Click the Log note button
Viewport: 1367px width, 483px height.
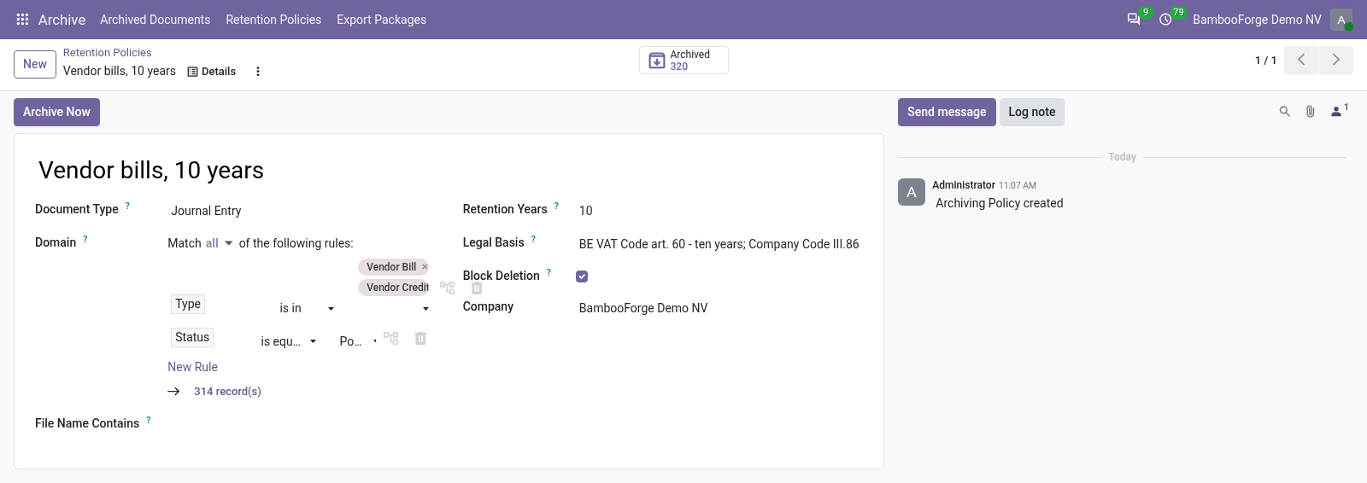[1031, 112]
